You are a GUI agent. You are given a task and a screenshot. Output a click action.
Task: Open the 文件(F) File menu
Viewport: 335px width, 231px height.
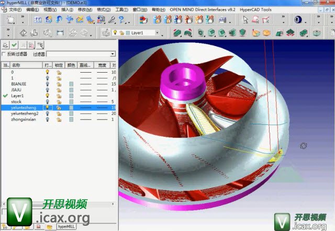pos(15,10)
